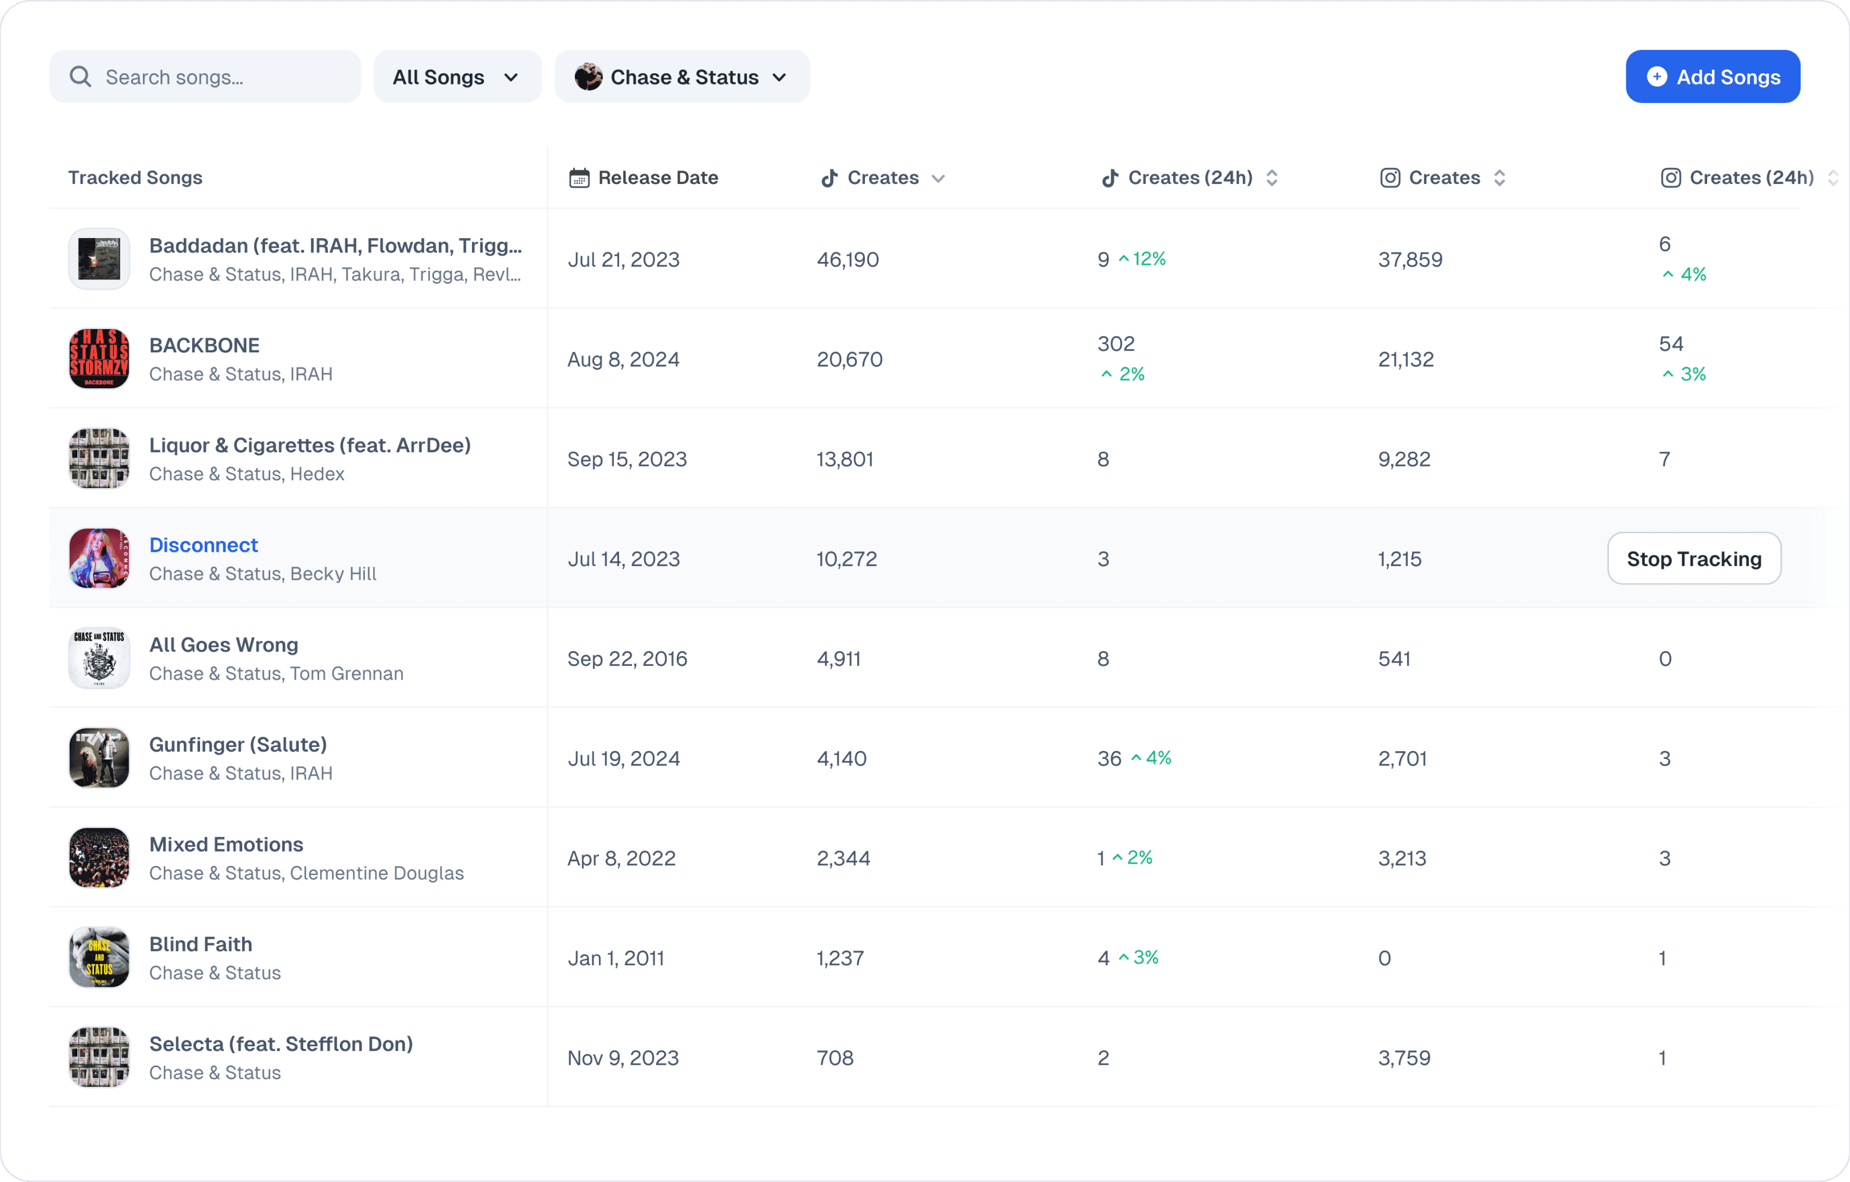This screenshot has height=1182, width=1850.
Task: Click the search magnifier icon
Action: tap(80, 77)
